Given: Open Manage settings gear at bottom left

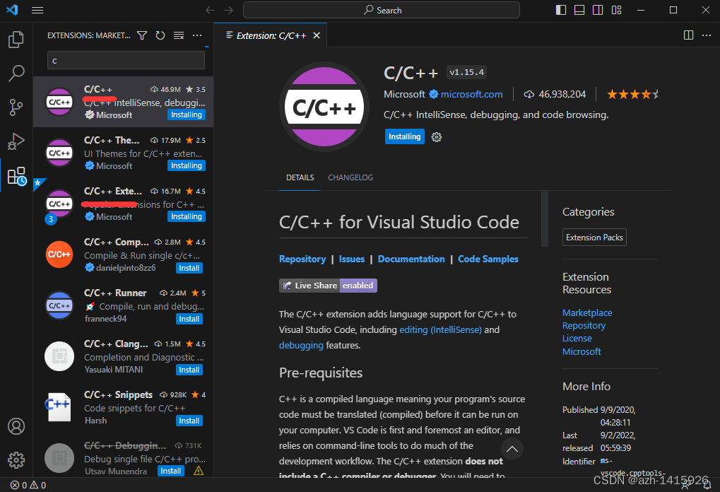Looking at the screenshot, I should (16, 459).
